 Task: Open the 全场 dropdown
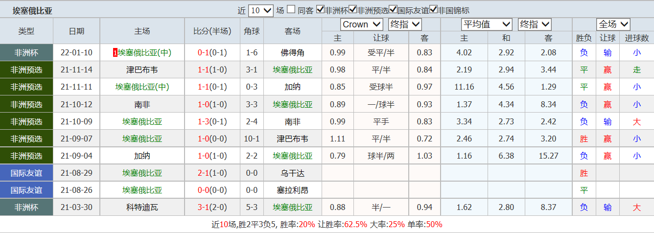click(x=613, y=24)
